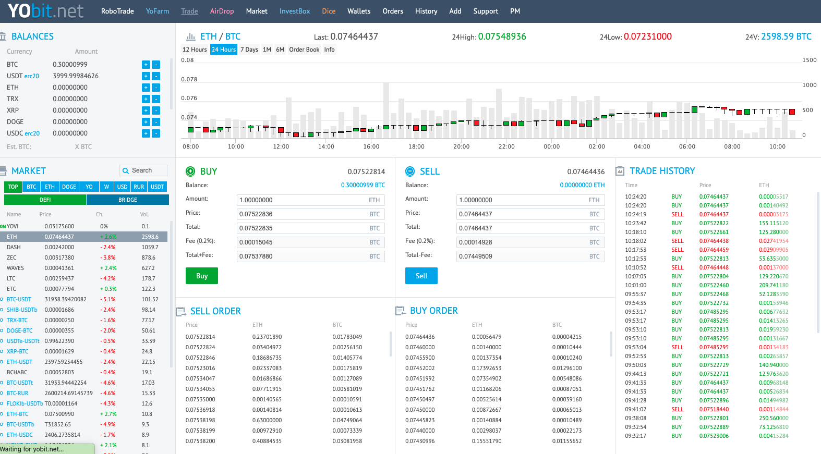Open the BTC-USDT market pair

pos(19,299)
